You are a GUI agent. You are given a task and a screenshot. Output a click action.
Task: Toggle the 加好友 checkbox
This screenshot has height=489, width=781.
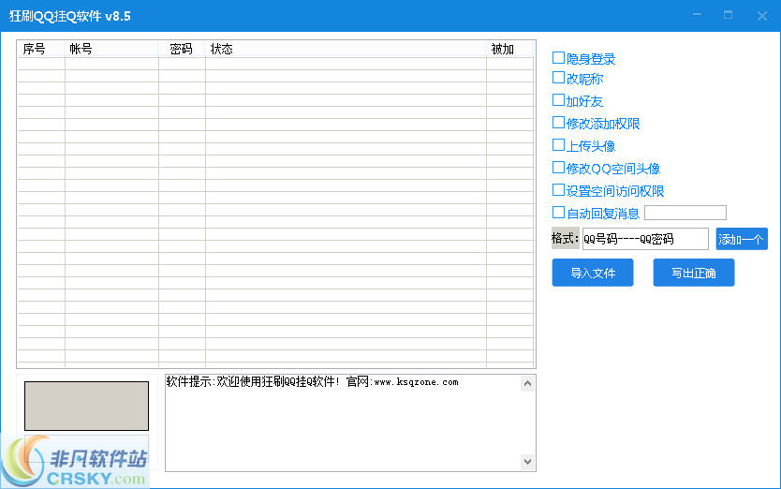click(x=558, y=100)
